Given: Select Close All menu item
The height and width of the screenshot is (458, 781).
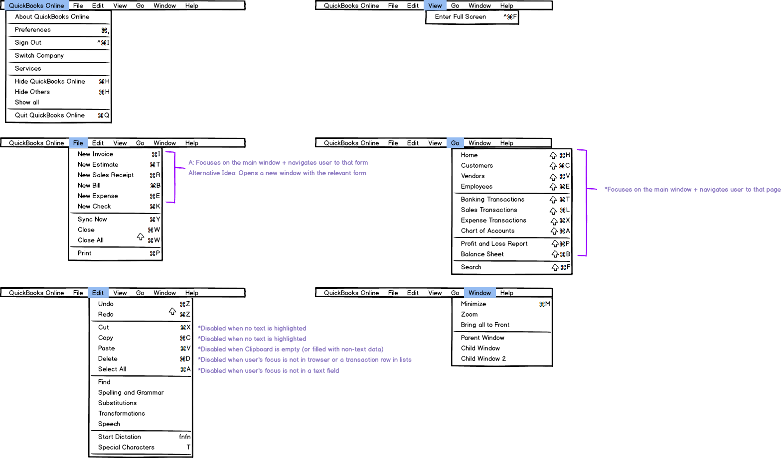Looking at the screenshot, I should (115, 240).
